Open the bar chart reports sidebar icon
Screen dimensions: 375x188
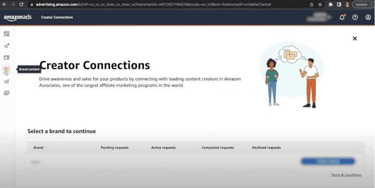point(6,81)
